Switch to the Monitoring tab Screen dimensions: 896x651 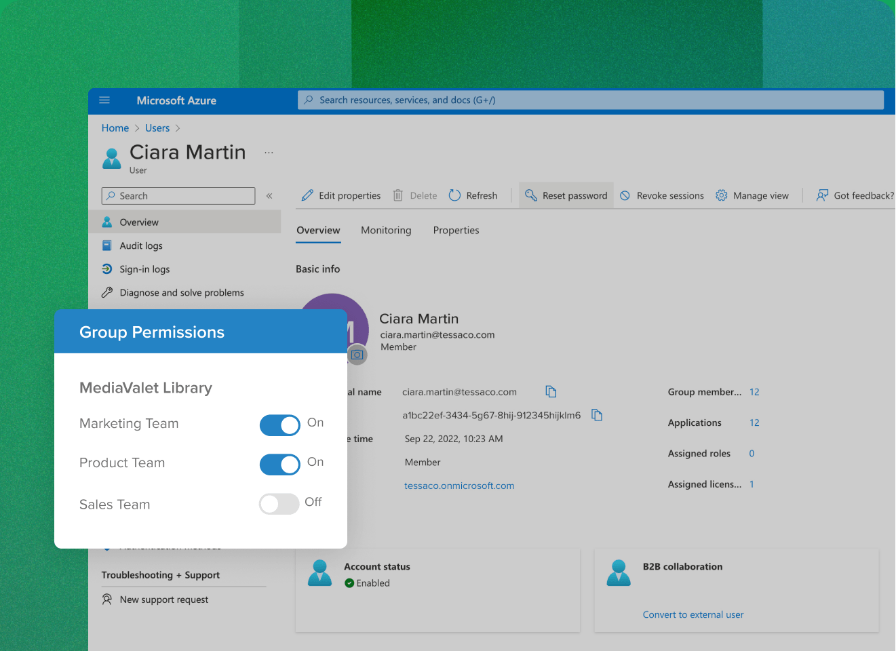point(386,231)
